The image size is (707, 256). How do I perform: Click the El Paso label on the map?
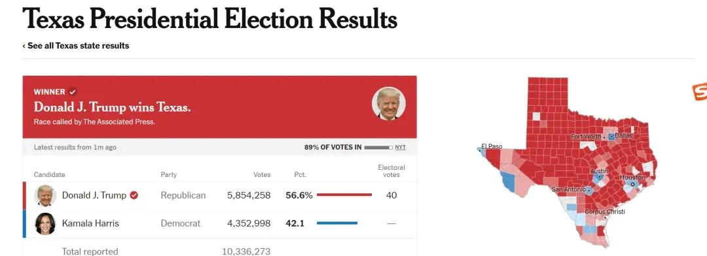[x=492, y=146]
